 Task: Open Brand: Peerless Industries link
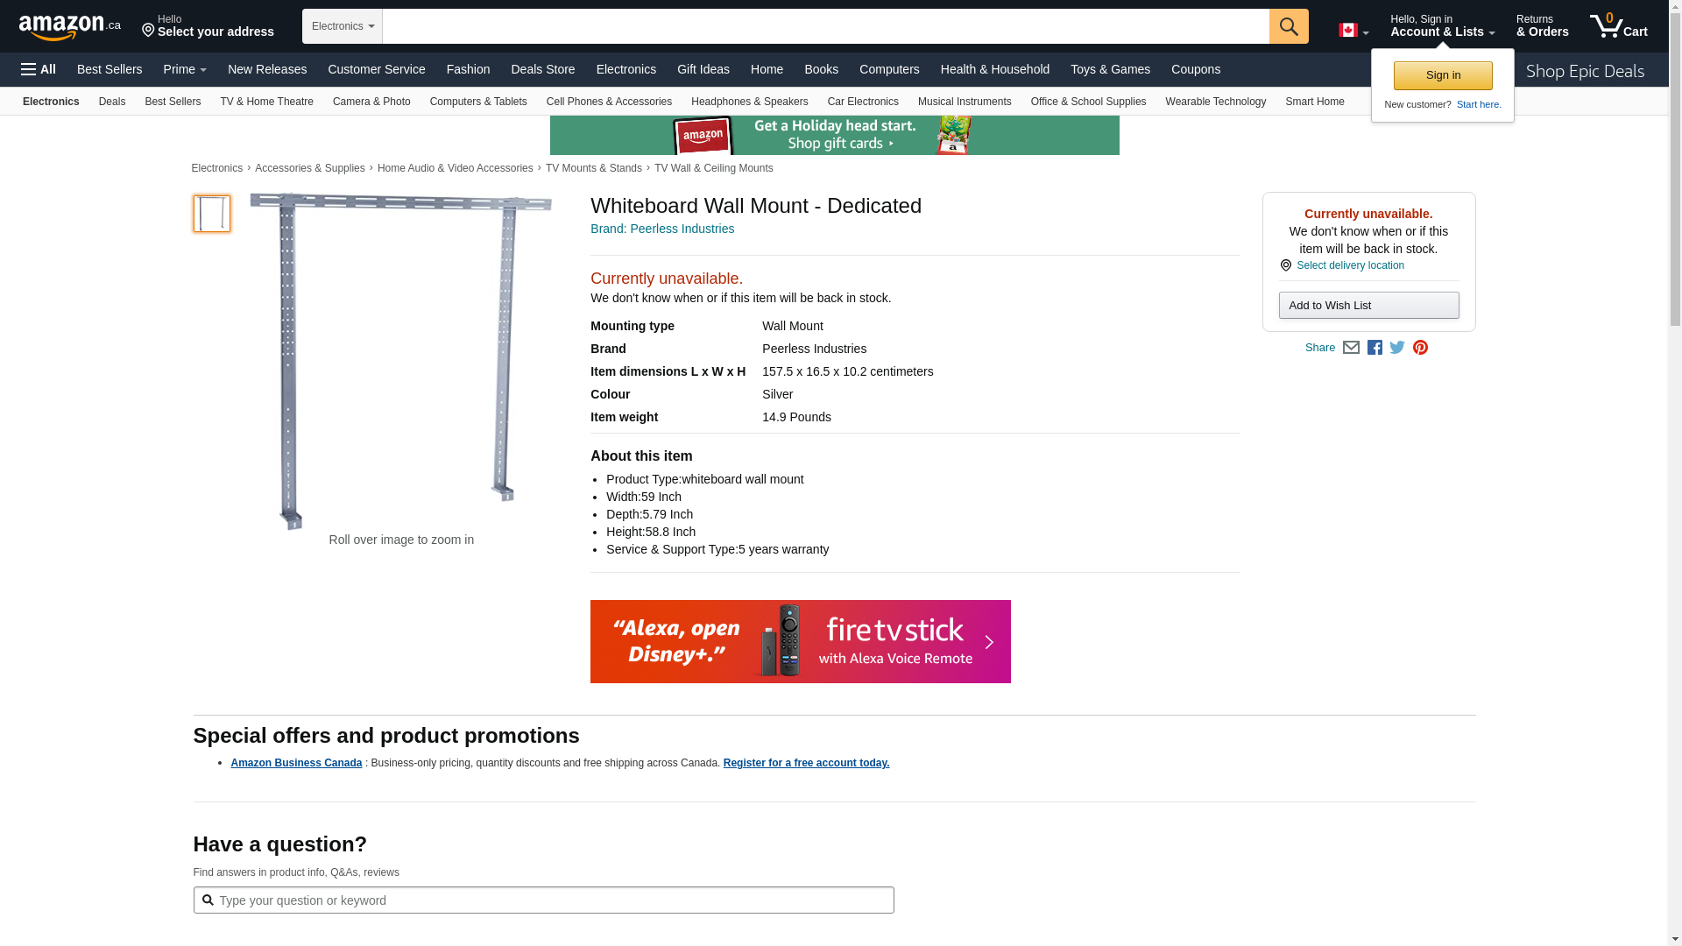662,229
